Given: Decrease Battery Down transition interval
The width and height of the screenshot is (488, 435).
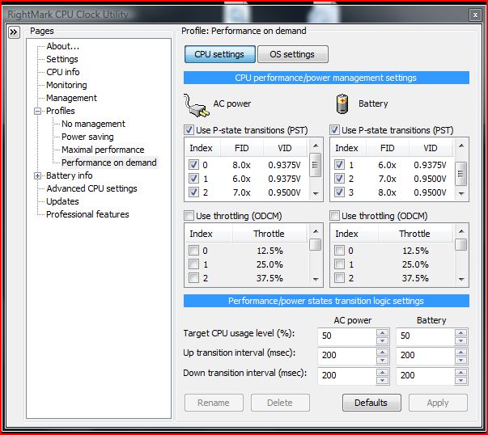Looking at the screenshot, I should point(460,380).
